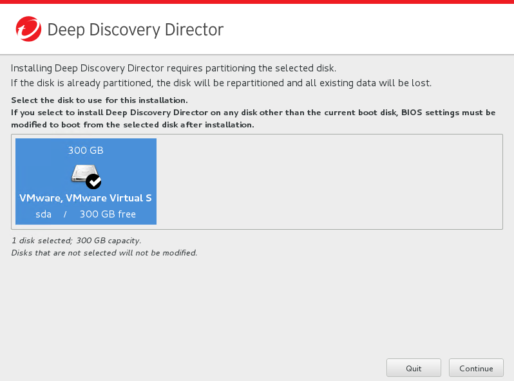Image resolution: width=514 pixels, height=381 pixels.
Task: Click the 'all existing data will be lost' line
Action: [x=221, y=83]
